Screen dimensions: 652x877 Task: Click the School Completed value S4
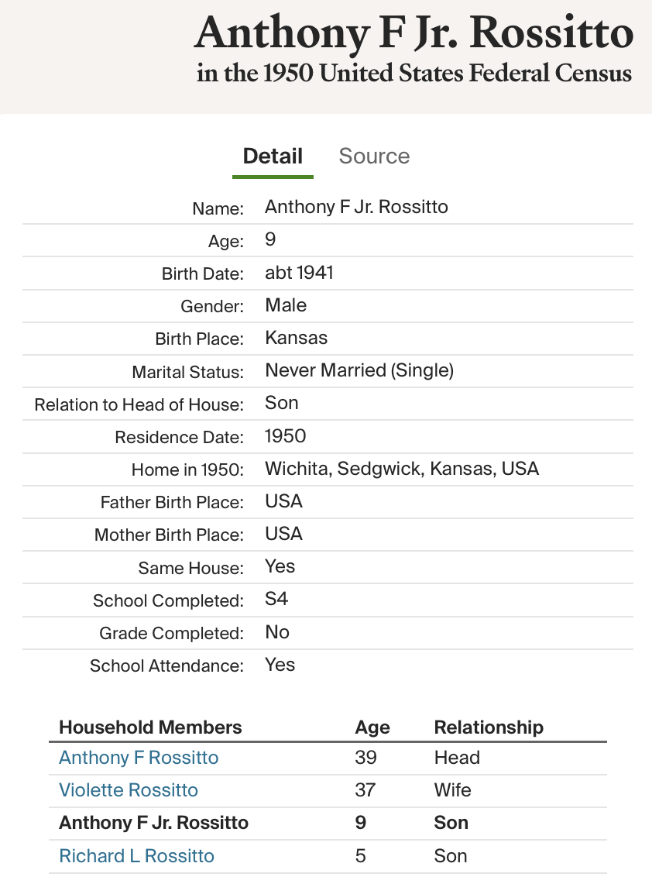(276, 600)
